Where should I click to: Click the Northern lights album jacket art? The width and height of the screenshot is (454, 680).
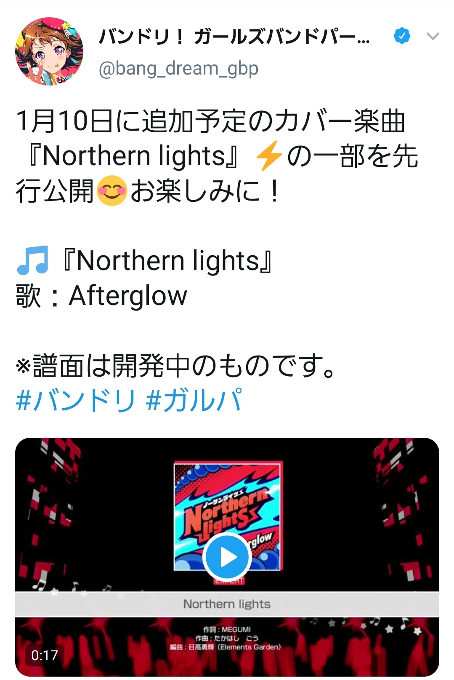[x=228, y=516]
